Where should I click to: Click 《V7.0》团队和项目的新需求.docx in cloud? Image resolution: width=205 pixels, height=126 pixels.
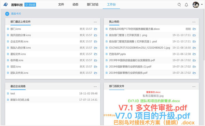coord(154,101)
